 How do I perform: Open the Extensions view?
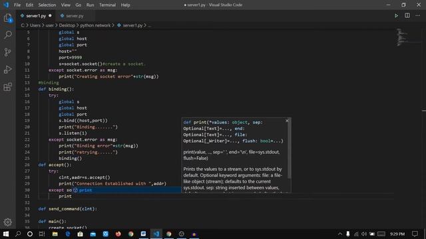point(8,87)
